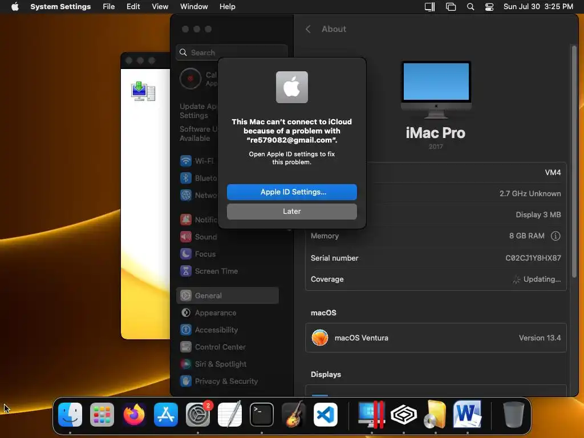584x438 pixels.
Task: Click System Settings icon in the Dock
Action: click(198, 415)
